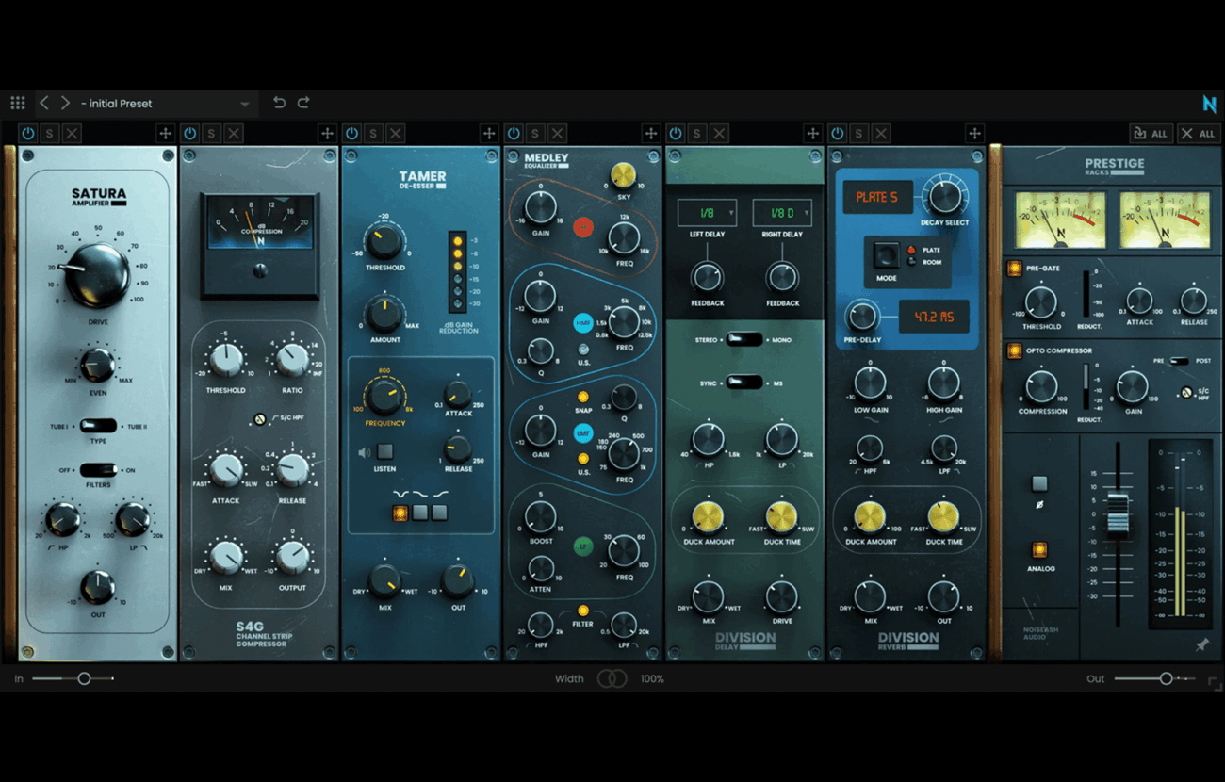Flip the delay Sync/MS switch
This screenshot has height=782, width=1225.
(x=744, y=383)
